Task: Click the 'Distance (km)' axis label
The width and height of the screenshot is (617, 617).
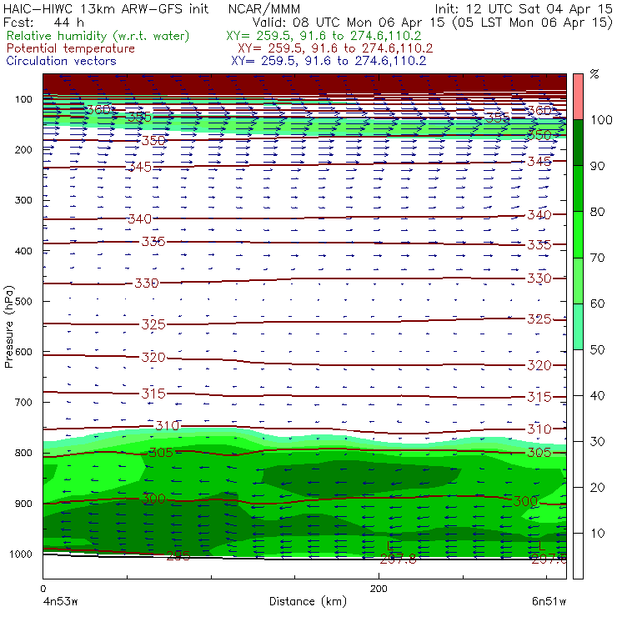Action: pos(308,601)
